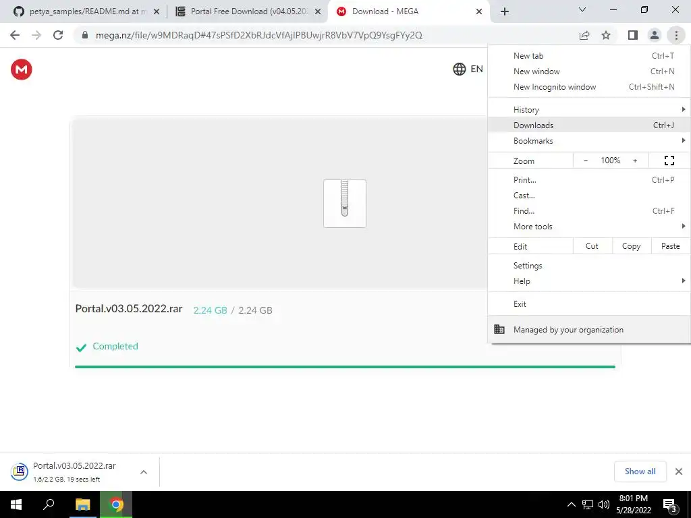
Task: Open the notification center icon
Action: [x=670, y=505]
